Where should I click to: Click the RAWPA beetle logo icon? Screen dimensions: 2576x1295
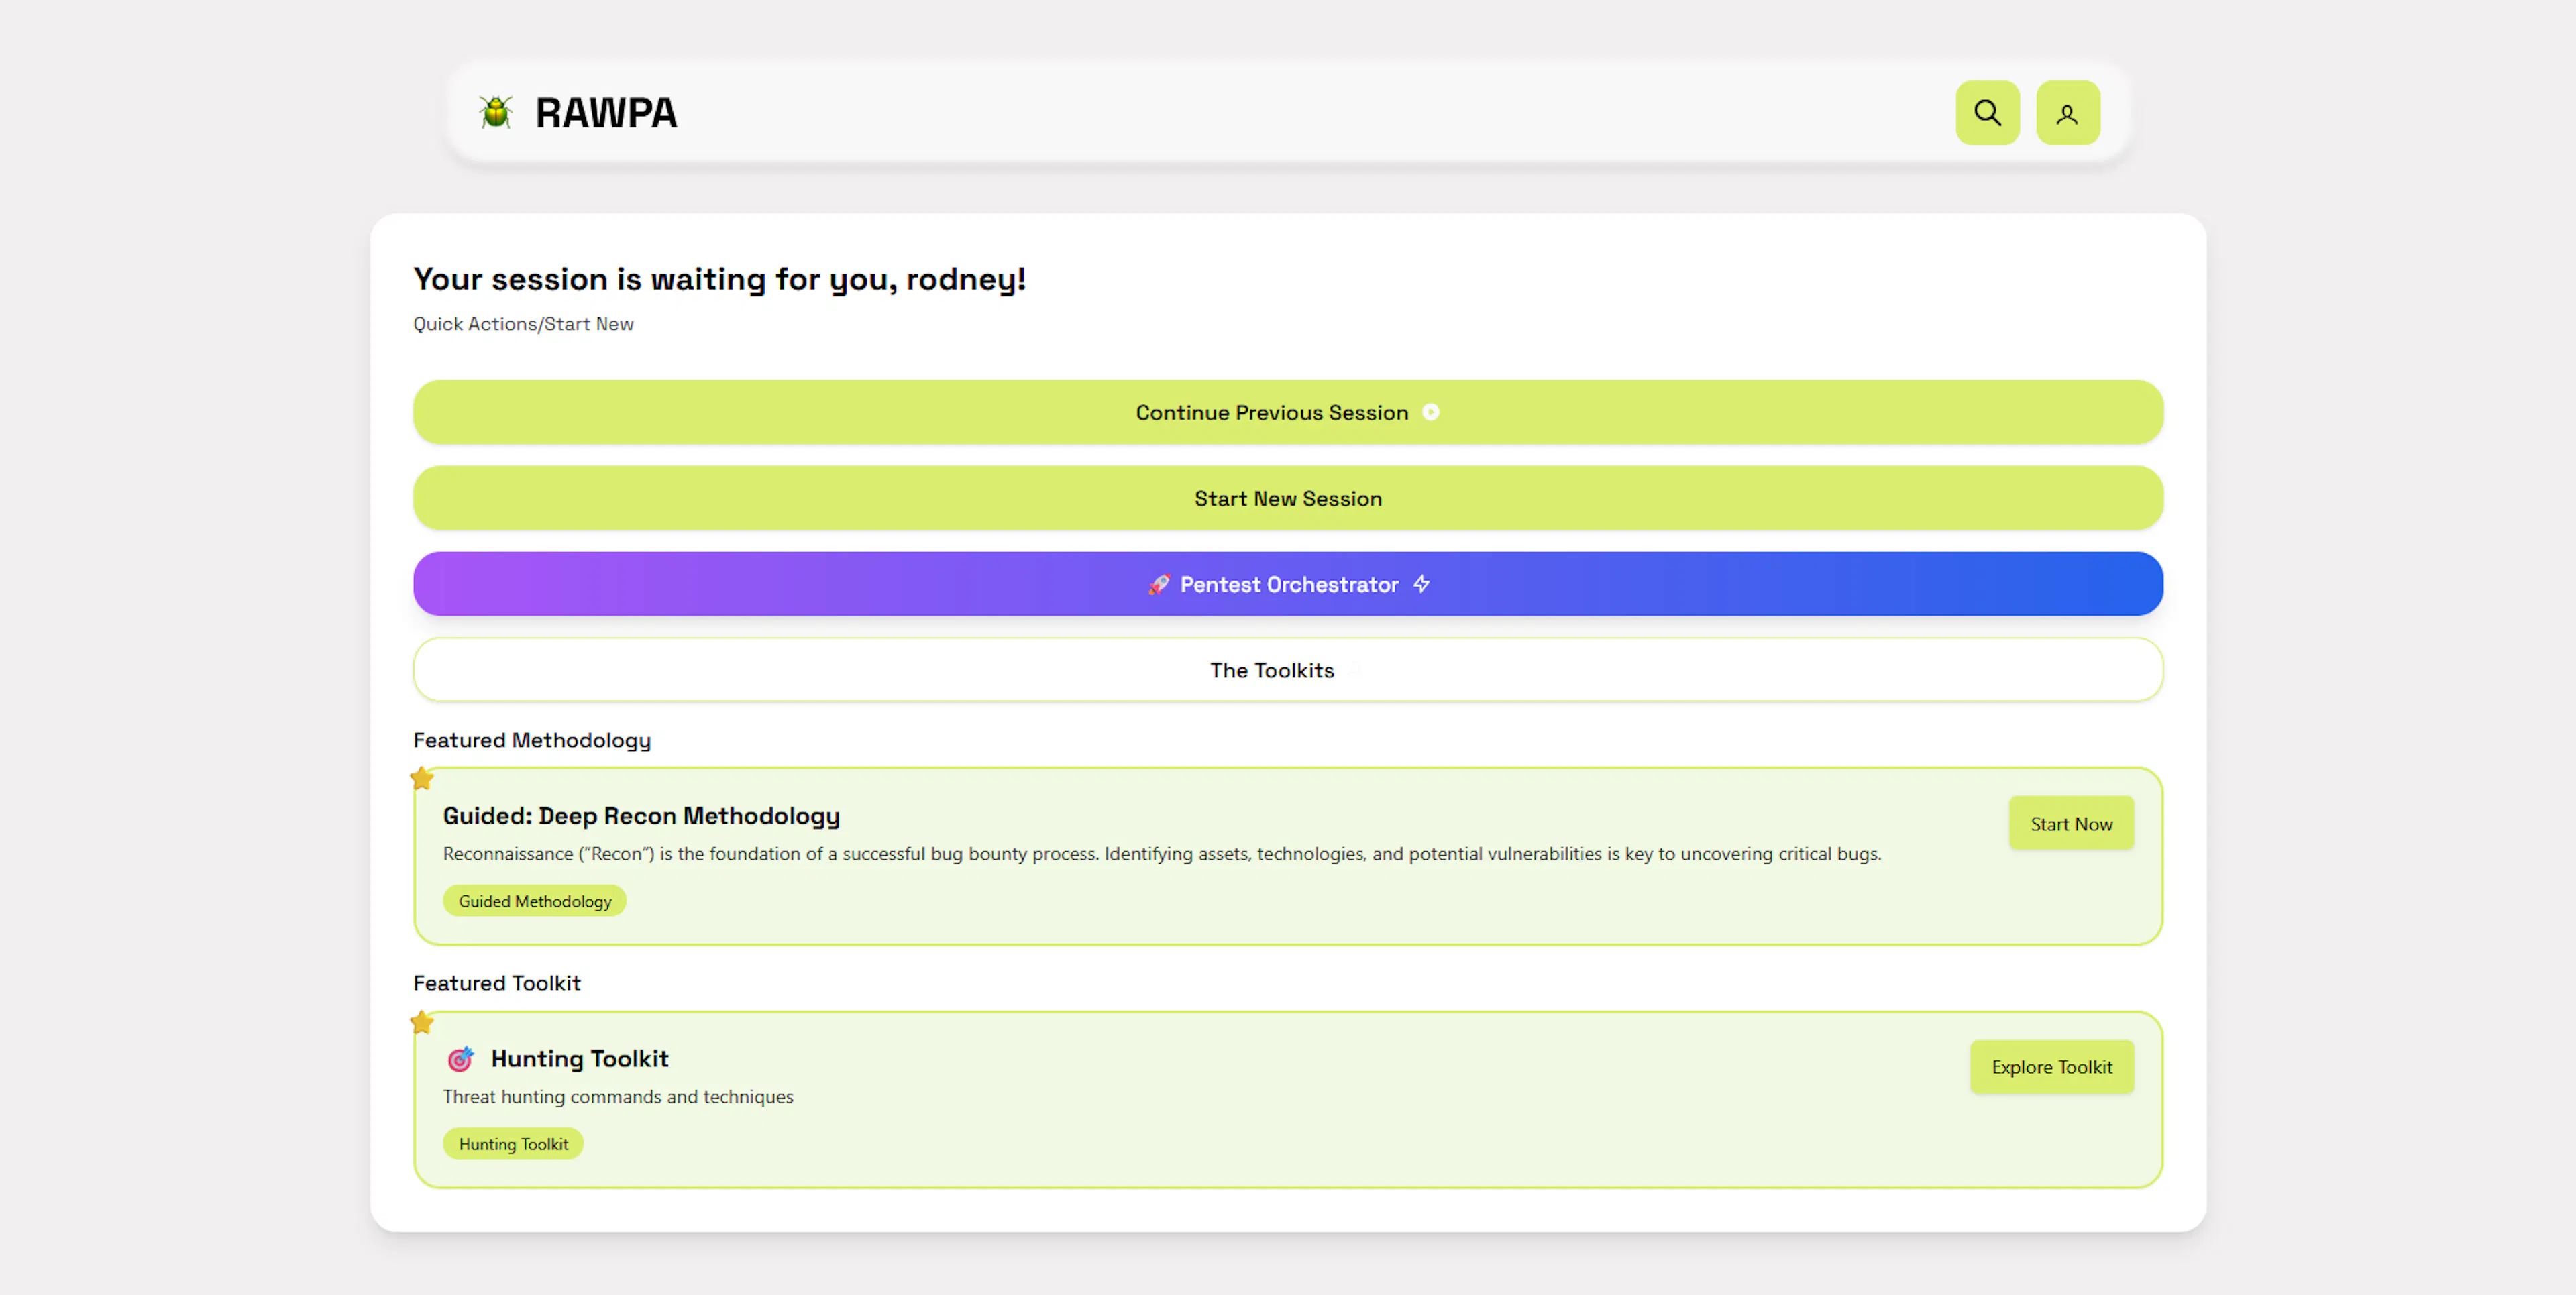coord(495,112)
